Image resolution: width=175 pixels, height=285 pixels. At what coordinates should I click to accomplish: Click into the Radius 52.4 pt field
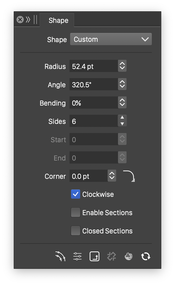(x=94, y=66)
